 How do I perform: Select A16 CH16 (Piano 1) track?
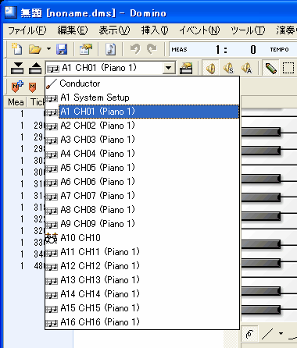(x=142, y=322)
